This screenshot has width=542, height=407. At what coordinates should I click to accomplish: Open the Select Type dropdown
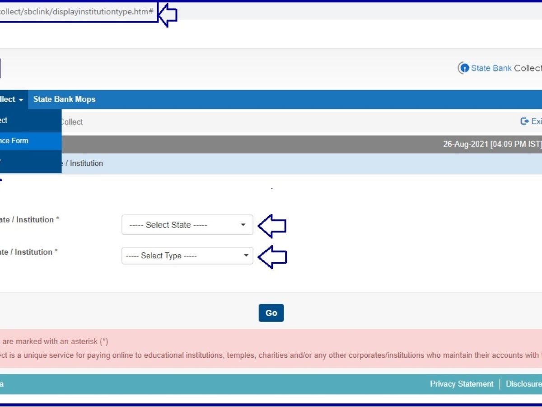(x=187, y=256)
